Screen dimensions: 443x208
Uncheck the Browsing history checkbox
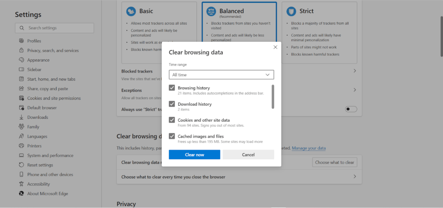[x=172, y=88]
